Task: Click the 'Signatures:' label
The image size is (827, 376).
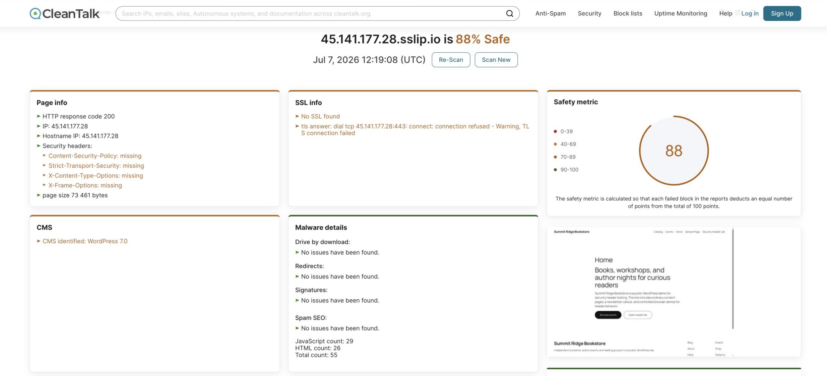Action: click(311, 290)
